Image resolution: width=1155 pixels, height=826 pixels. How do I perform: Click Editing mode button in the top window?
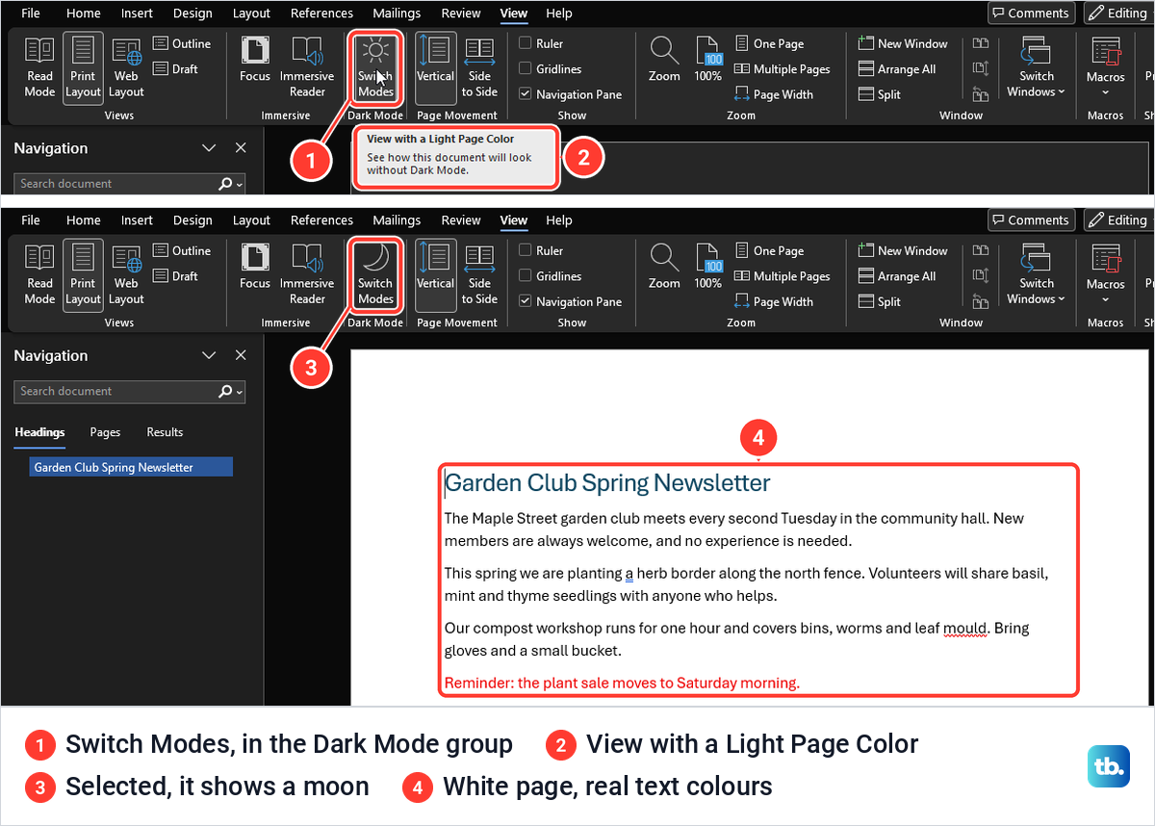click(x=1119, y=13)
